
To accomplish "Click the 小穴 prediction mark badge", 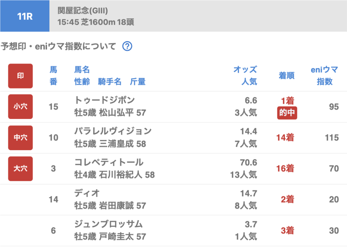I will click(x=20, y=107).
